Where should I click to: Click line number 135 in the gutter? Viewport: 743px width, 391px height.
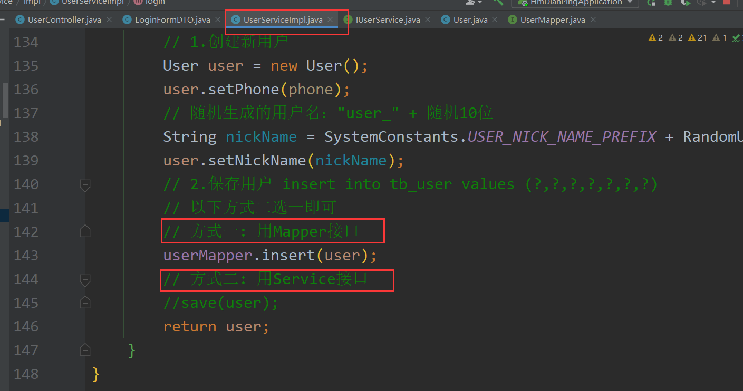pyautogui.click(x=26, y=65)
